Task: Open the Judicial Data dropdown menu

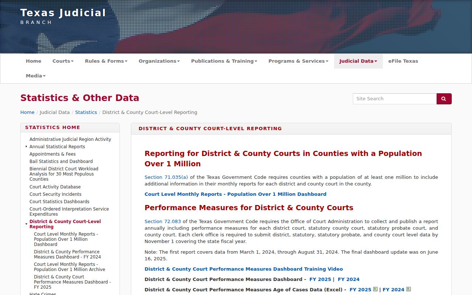Action: (358, 61)
